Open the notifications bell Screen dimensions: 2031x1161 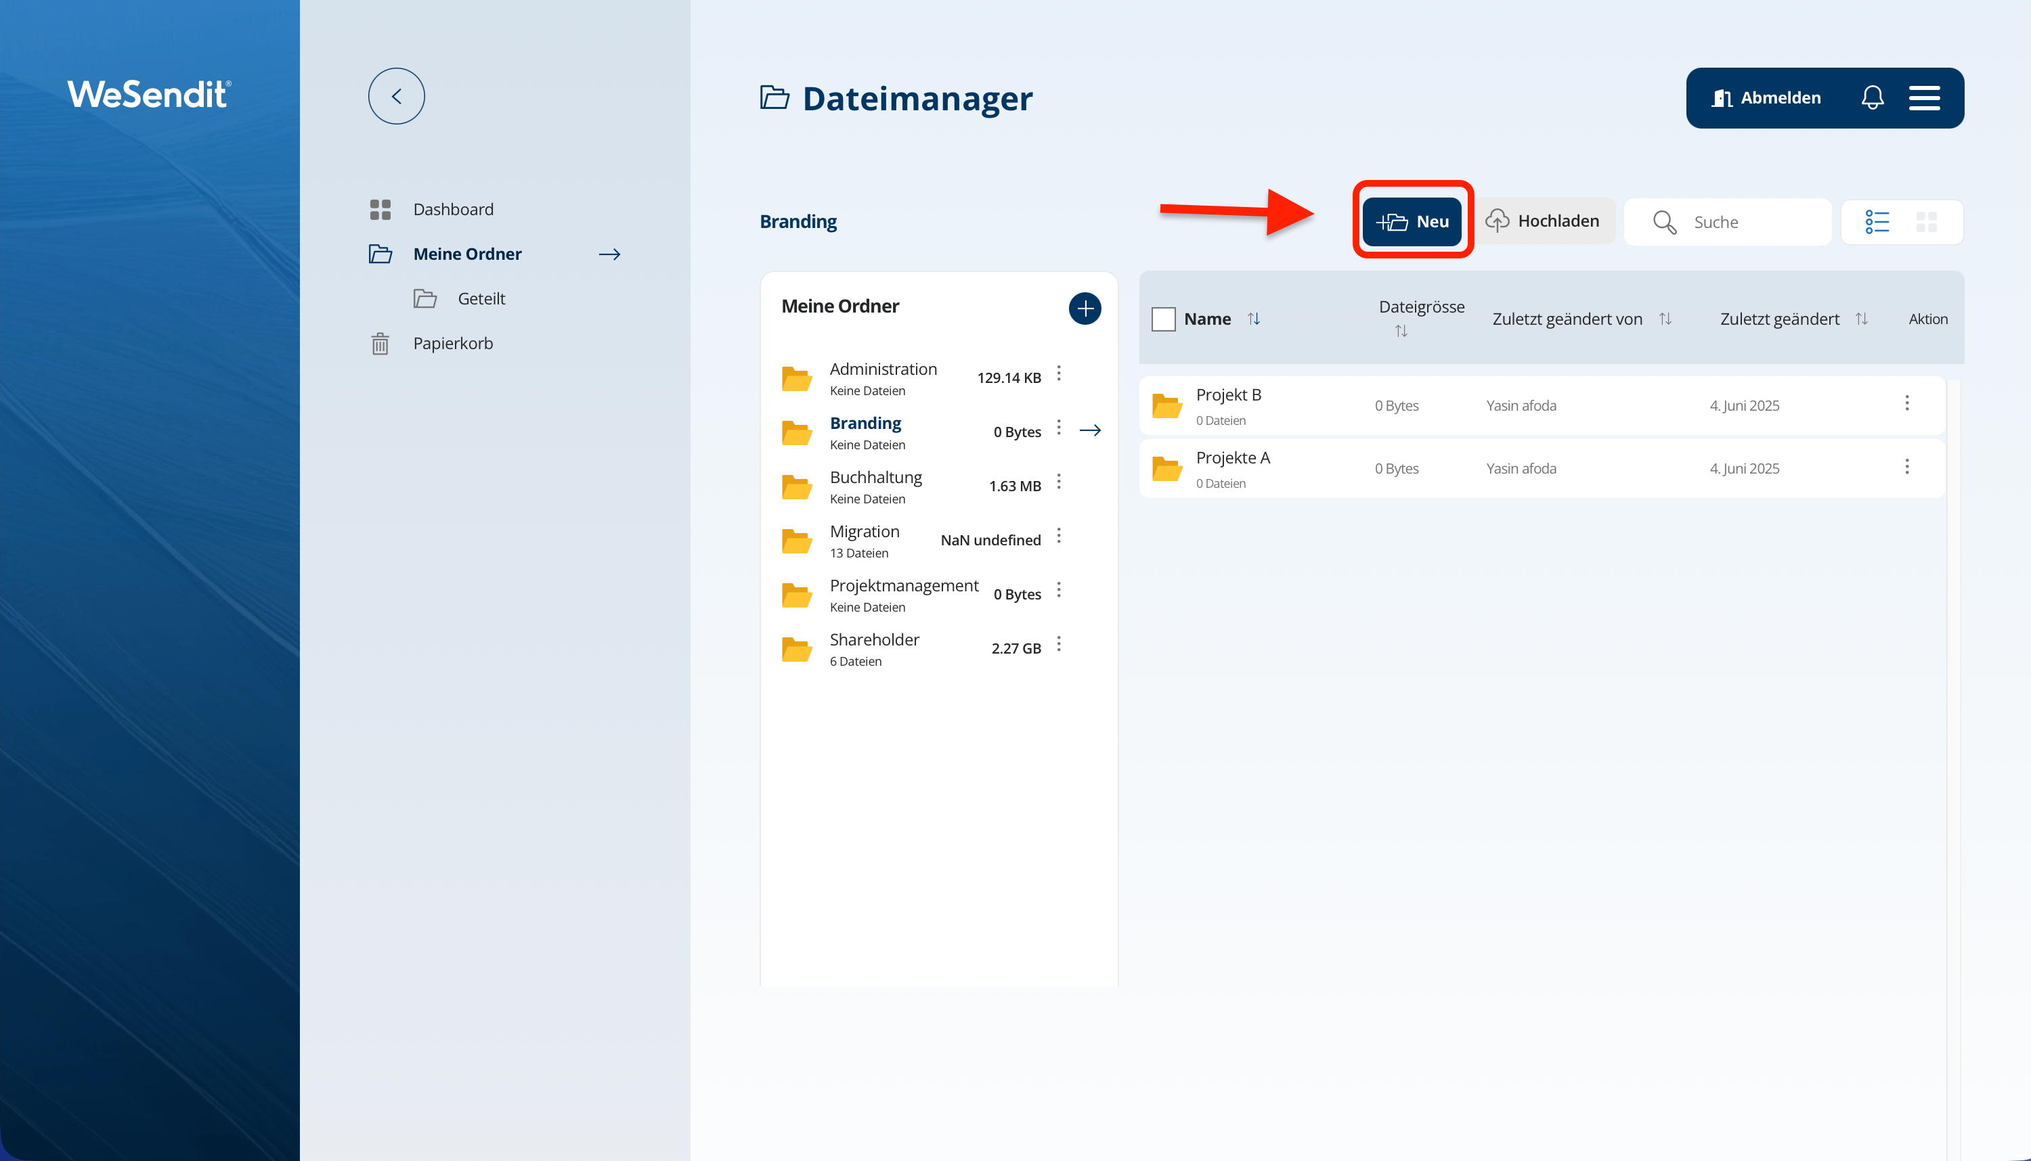(1871, 97)
